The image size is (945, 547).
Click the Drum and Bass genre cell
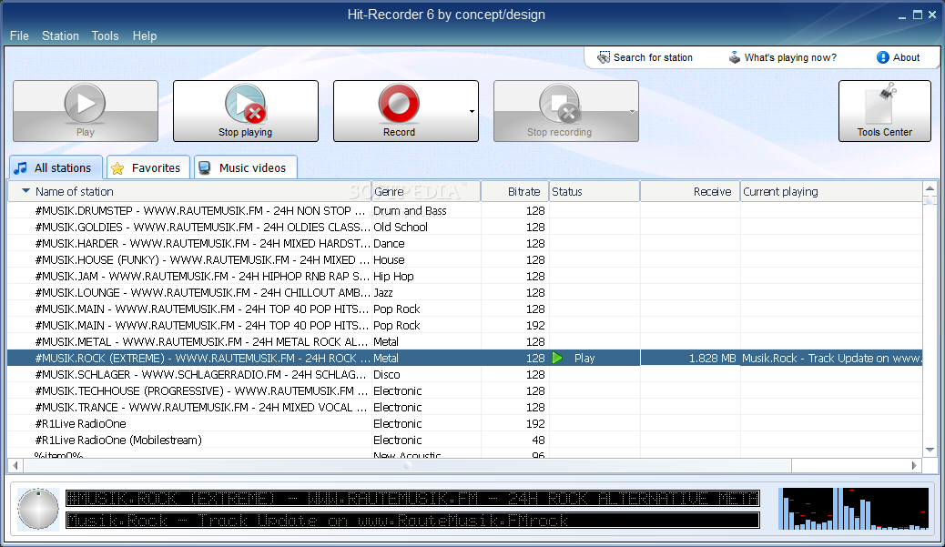click(410, 211)
